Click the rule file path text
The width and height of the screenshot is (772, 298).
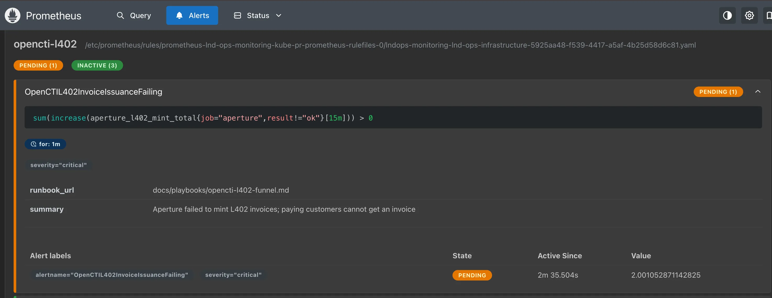(390, 45)
